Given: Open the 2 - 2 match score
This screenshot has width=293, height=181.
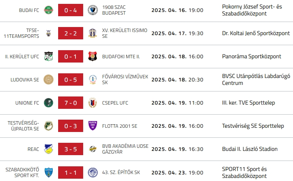Looking at the screenshot, I should point(70,34).
